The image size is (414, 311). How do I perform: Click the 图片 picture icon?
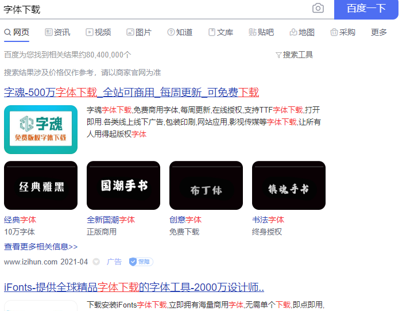(130, 32)
